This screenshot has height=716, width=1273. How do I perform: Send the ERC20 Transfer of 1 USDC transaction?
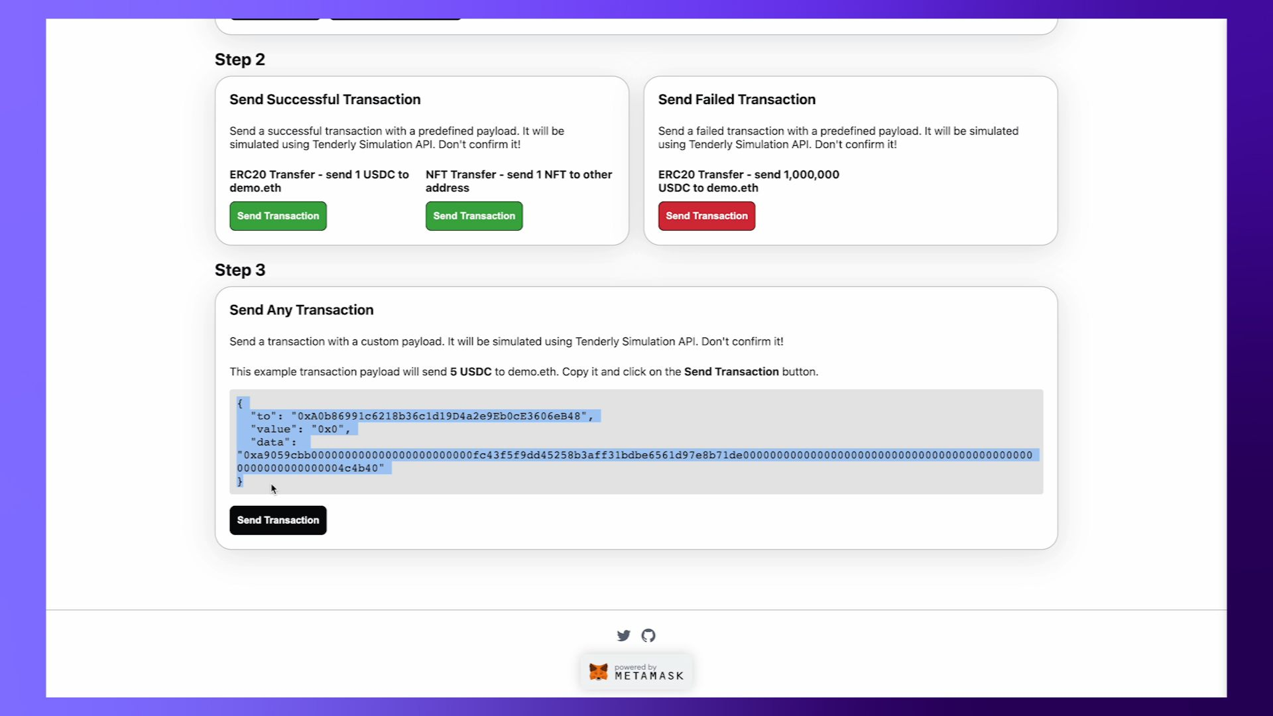[278, 215]
